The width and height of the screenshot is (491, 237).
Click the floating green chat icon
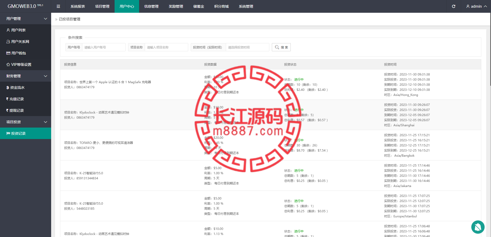click(478, 227)
